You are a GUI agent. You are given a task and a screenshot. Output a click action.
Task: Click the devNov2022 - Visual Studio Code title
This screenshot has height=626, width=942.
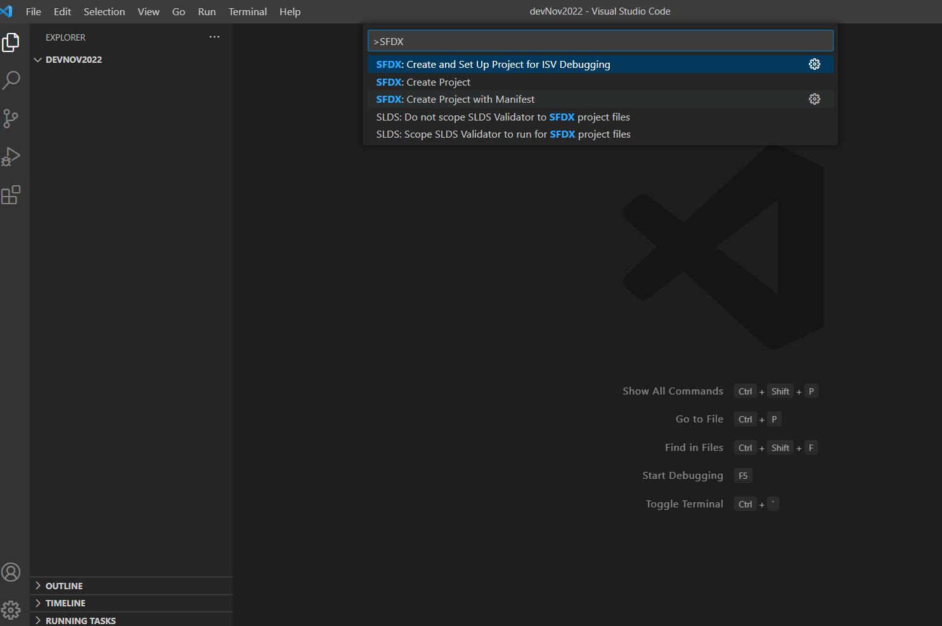(600, 11)
